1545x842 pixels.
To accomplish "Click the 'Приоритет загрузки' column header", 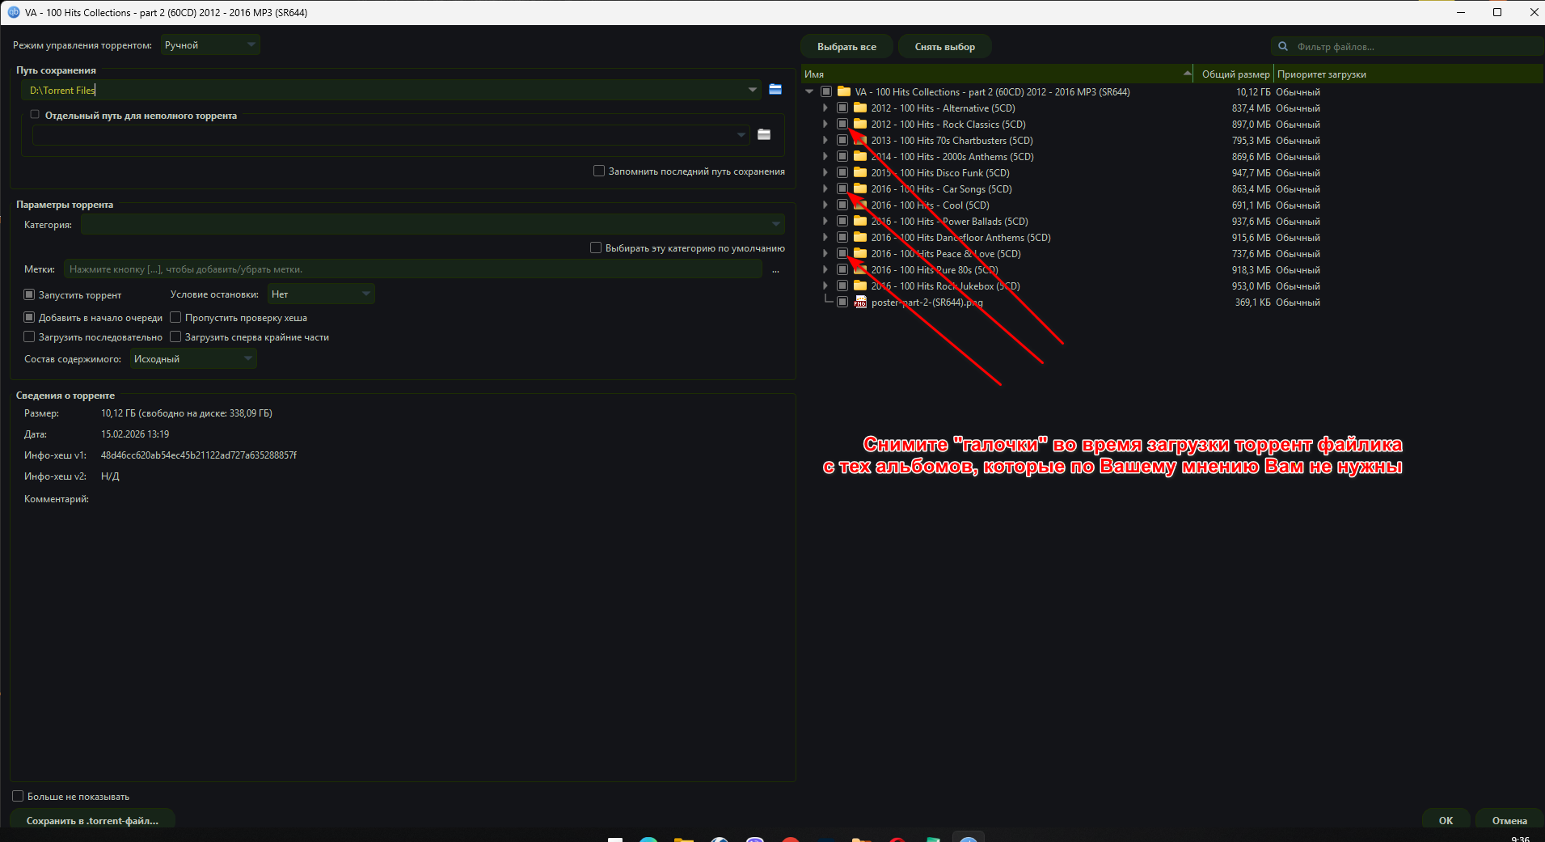I will click(1321, 74).
